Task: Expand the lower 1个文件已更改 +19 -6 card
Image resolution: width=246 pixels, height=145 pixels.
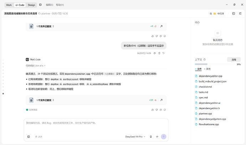Action: 45,100
